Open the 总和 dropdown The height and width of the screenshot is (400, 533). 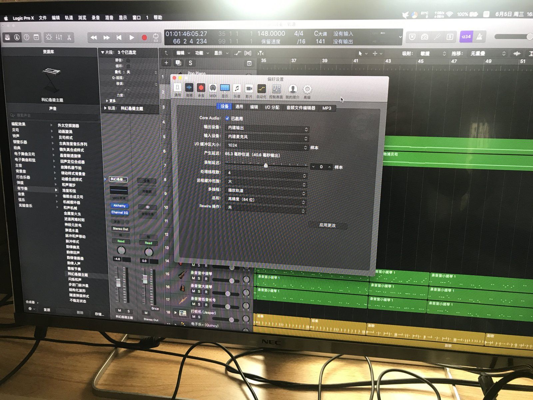(x=266, y=200)
